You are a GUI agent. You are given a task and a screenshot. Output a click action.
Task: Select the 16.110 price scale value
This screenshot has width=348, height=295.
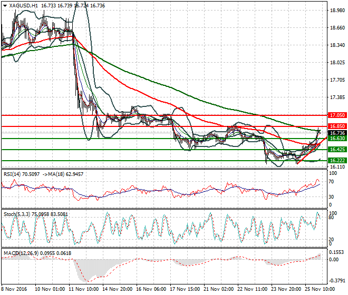pos(337,166)
